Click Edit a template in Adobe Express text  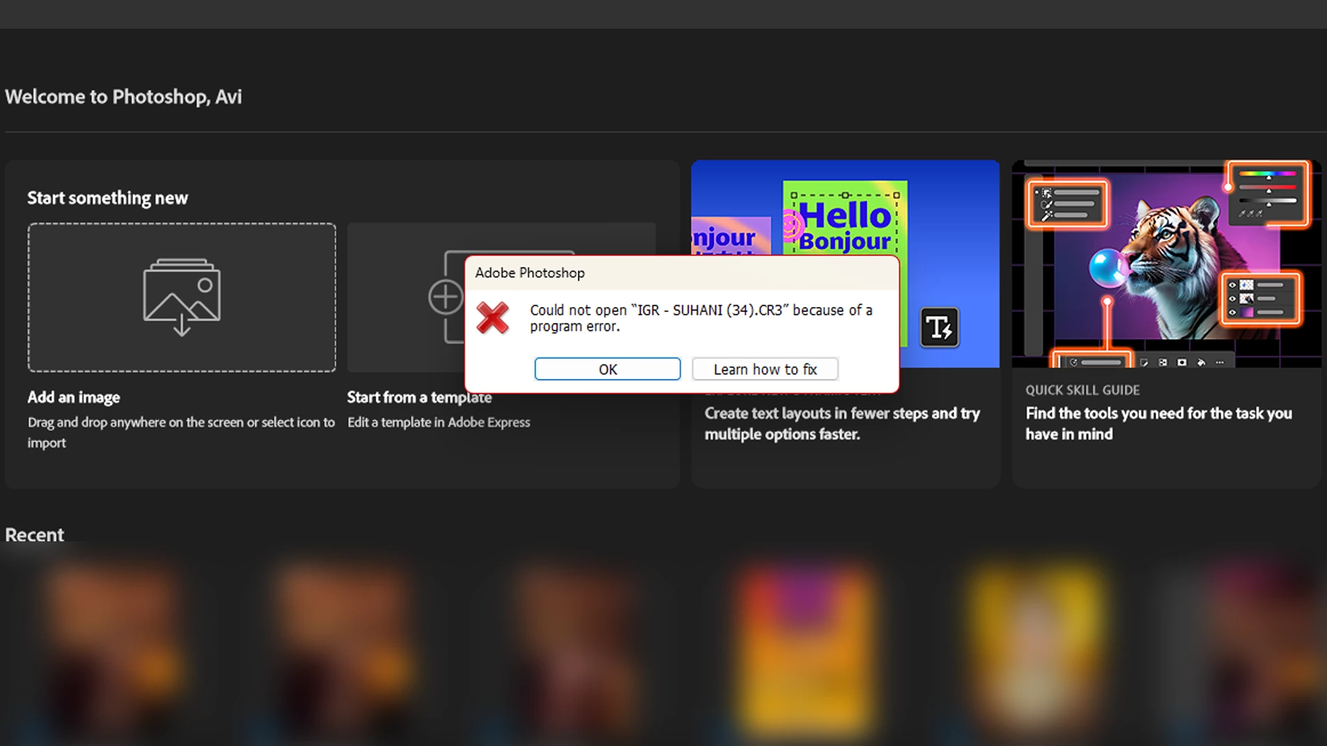coord(438,422)
